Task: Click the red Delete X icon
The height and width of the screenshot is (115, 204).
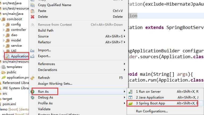Action: (x=32, y=17)
